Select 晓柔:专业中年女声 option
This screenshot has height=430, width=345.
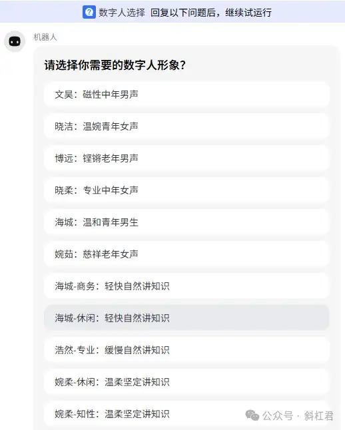[x=186, y=190]
